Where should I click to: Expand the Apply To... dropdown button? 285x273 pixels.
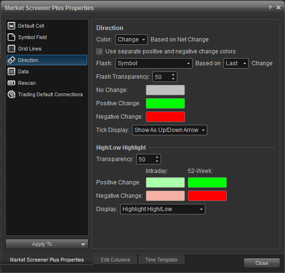(47, 244)
